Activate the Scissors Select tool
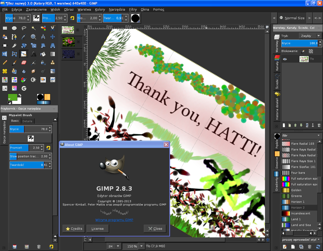This screenshot has width=323, height=251. pyautogui.click(x=52, y=28)
